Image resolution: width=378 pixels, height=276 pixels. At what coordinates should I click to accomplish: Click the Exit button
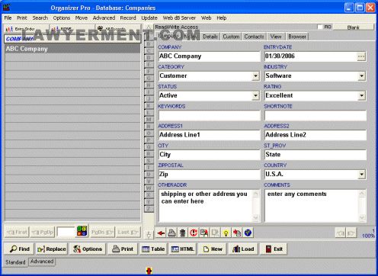point(274,249)
